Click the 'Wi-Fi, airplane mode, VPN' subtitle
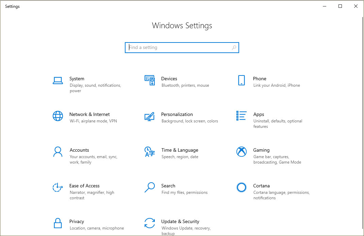 click(x=93, y=121)
